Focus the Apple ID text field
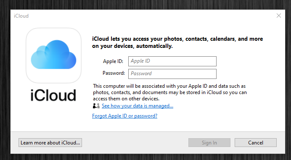Image resolution: width=291 pixels, height=160 pixels. pyautogui.click(x=172, y=61)
